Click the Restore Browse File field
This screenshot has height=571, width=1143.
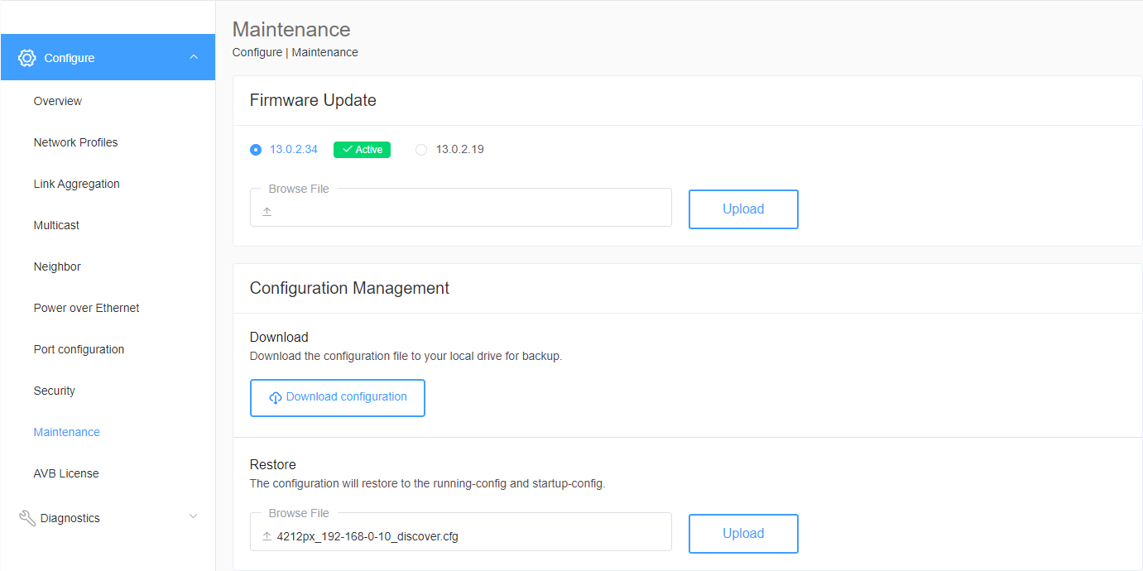pyautogui.click(x=461, y=531)
